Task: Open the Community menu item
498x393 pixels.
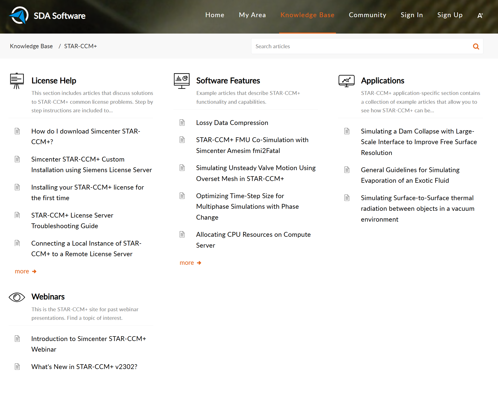Action: [368, 15]
